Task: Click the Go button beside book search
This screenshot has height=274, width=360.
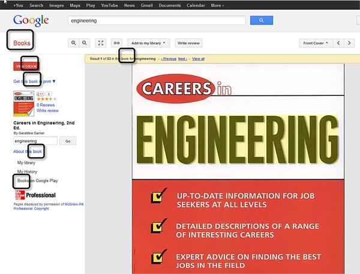Action: (x=68, y=141)
